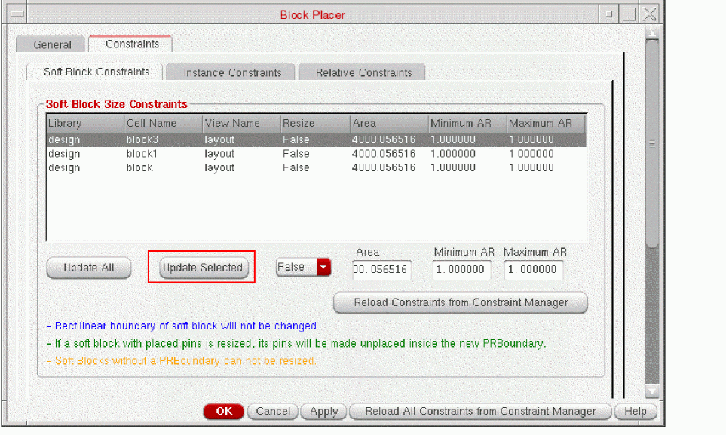Sort by the Cell Name column header
Viewport: 726px width, 435px height.
pyautogui.click(x=162, y=124)
